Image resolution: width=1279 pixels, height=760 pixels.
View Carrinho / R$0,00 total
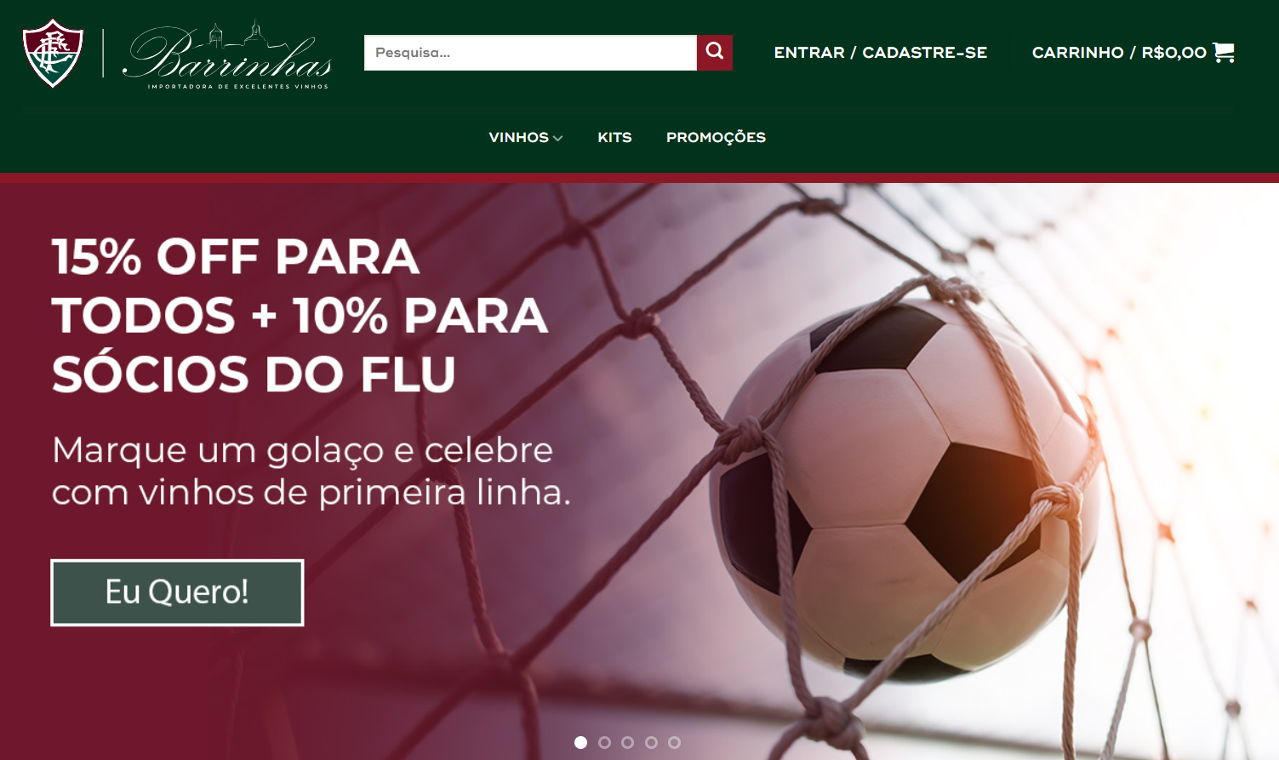coord(1119,53)
